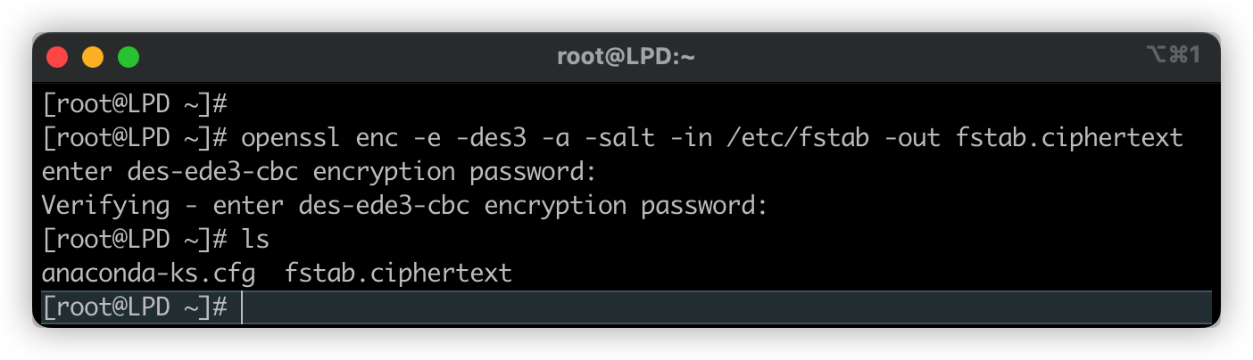1253x360 pixels.
Task: Maximize the terminal with the green button
Action: click(x=129, y=57)
